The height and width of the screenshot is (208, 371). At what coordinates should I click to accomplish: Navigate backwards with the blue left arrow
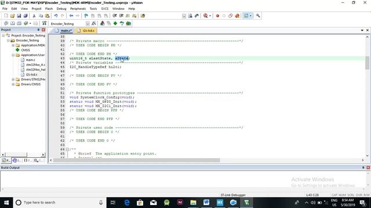coord(71,16)
